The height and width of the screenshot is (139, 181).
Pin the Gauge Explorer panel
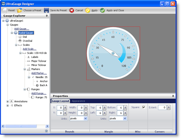(47, 16)
